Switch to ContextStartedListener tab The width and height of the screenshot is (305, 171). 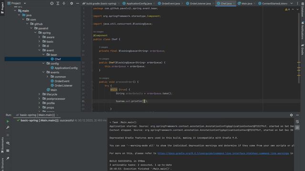tap(273, 3)
